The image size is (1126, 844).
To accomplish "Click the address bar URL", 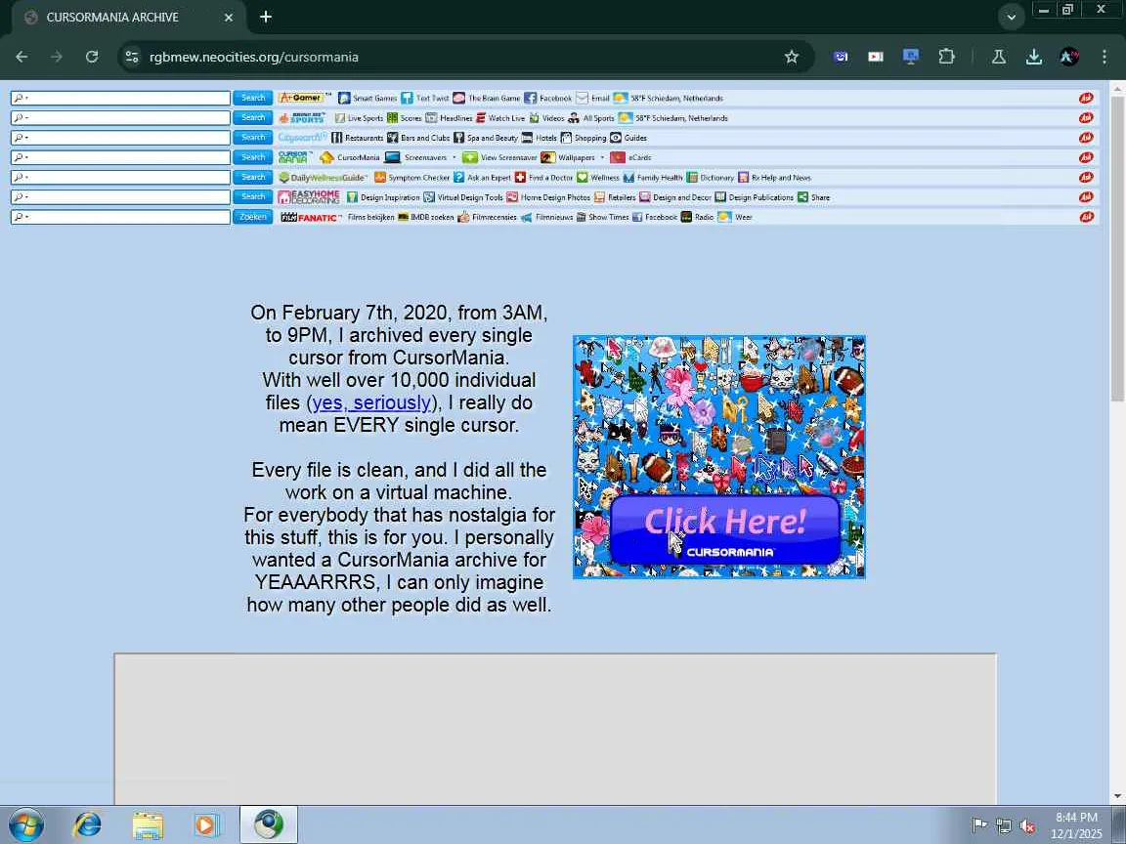I will (253, 57).
